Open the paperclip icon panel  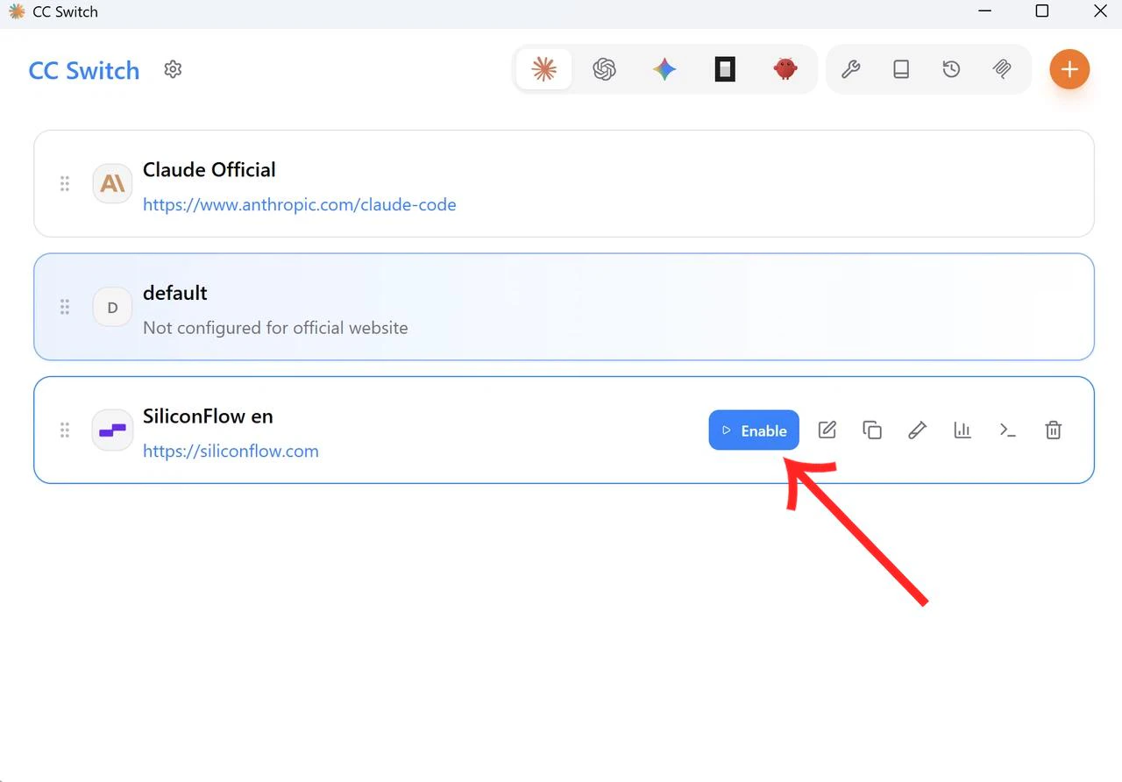click(x=1002, y=69)
